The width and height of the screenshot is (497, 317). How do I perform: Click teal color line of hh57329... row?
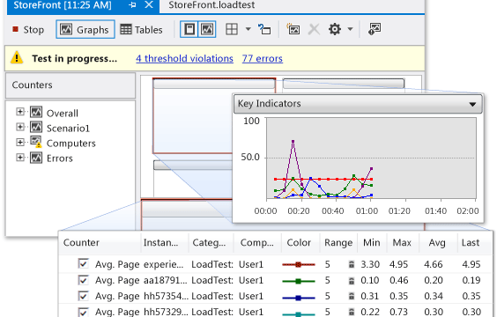pyautogui.click(x=298, y=313)
